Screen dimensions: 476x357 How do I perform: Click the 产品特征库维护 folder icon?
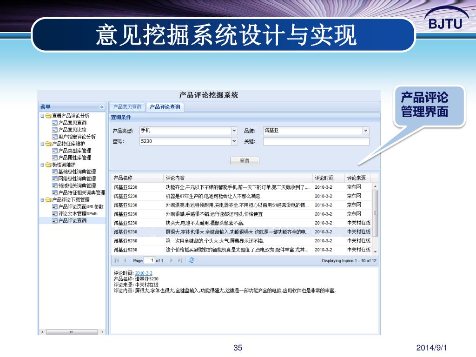[48, 144]
